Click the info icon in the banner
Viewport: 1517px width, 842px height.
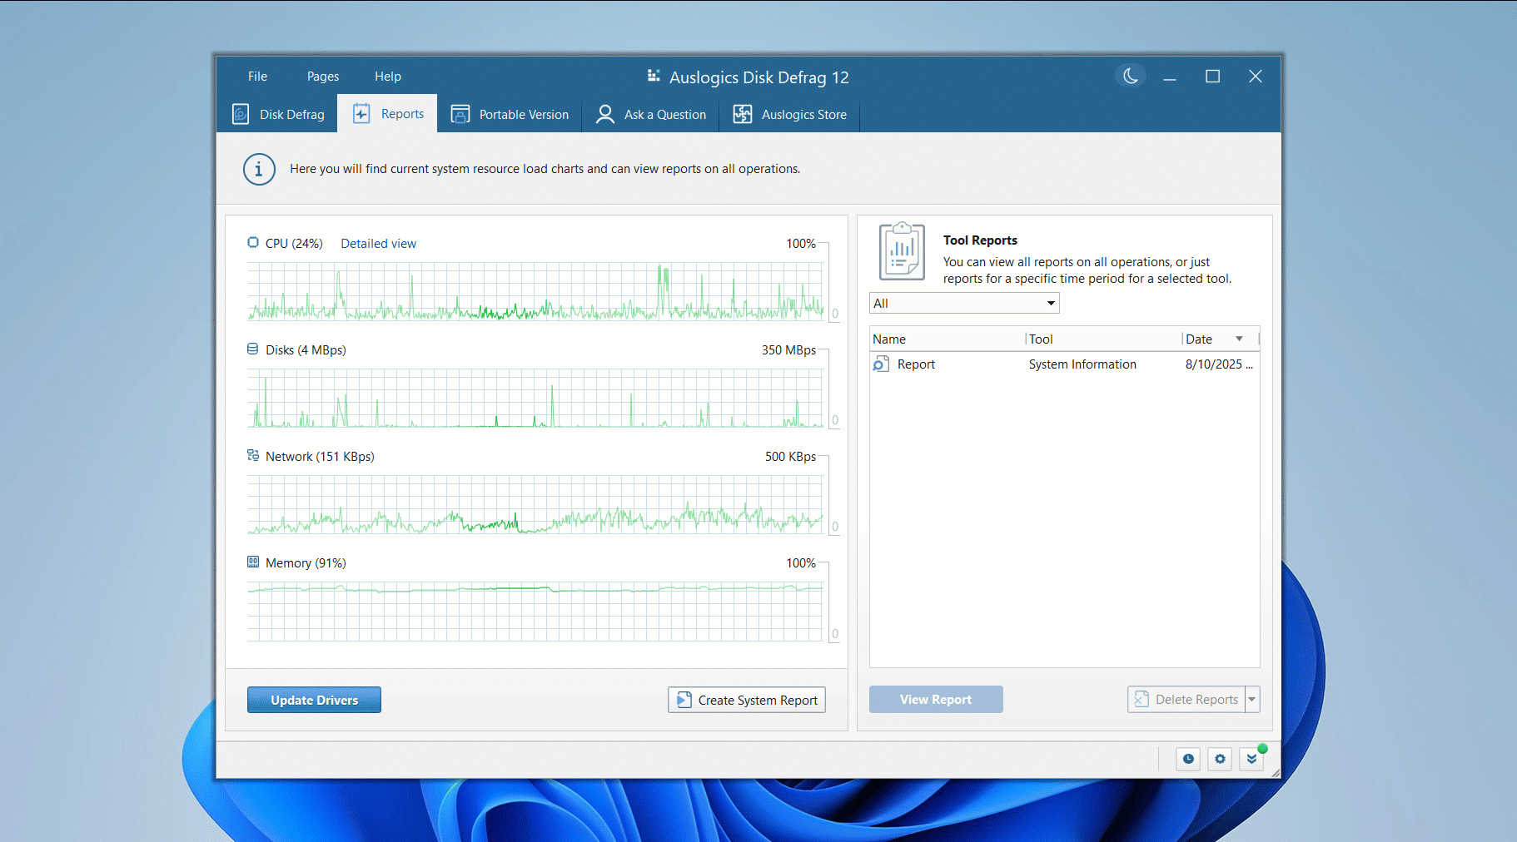(259, 169)
